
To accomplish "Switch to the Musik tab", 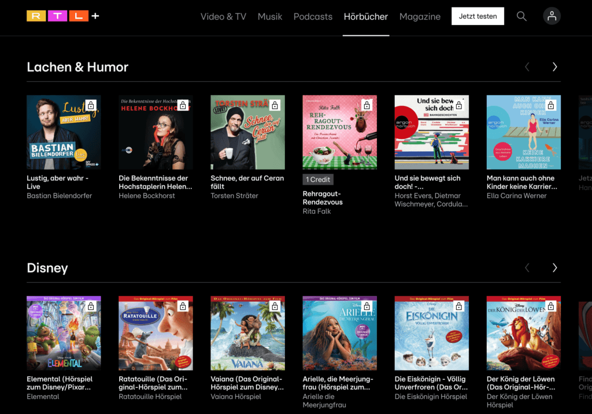I will 269,17.
